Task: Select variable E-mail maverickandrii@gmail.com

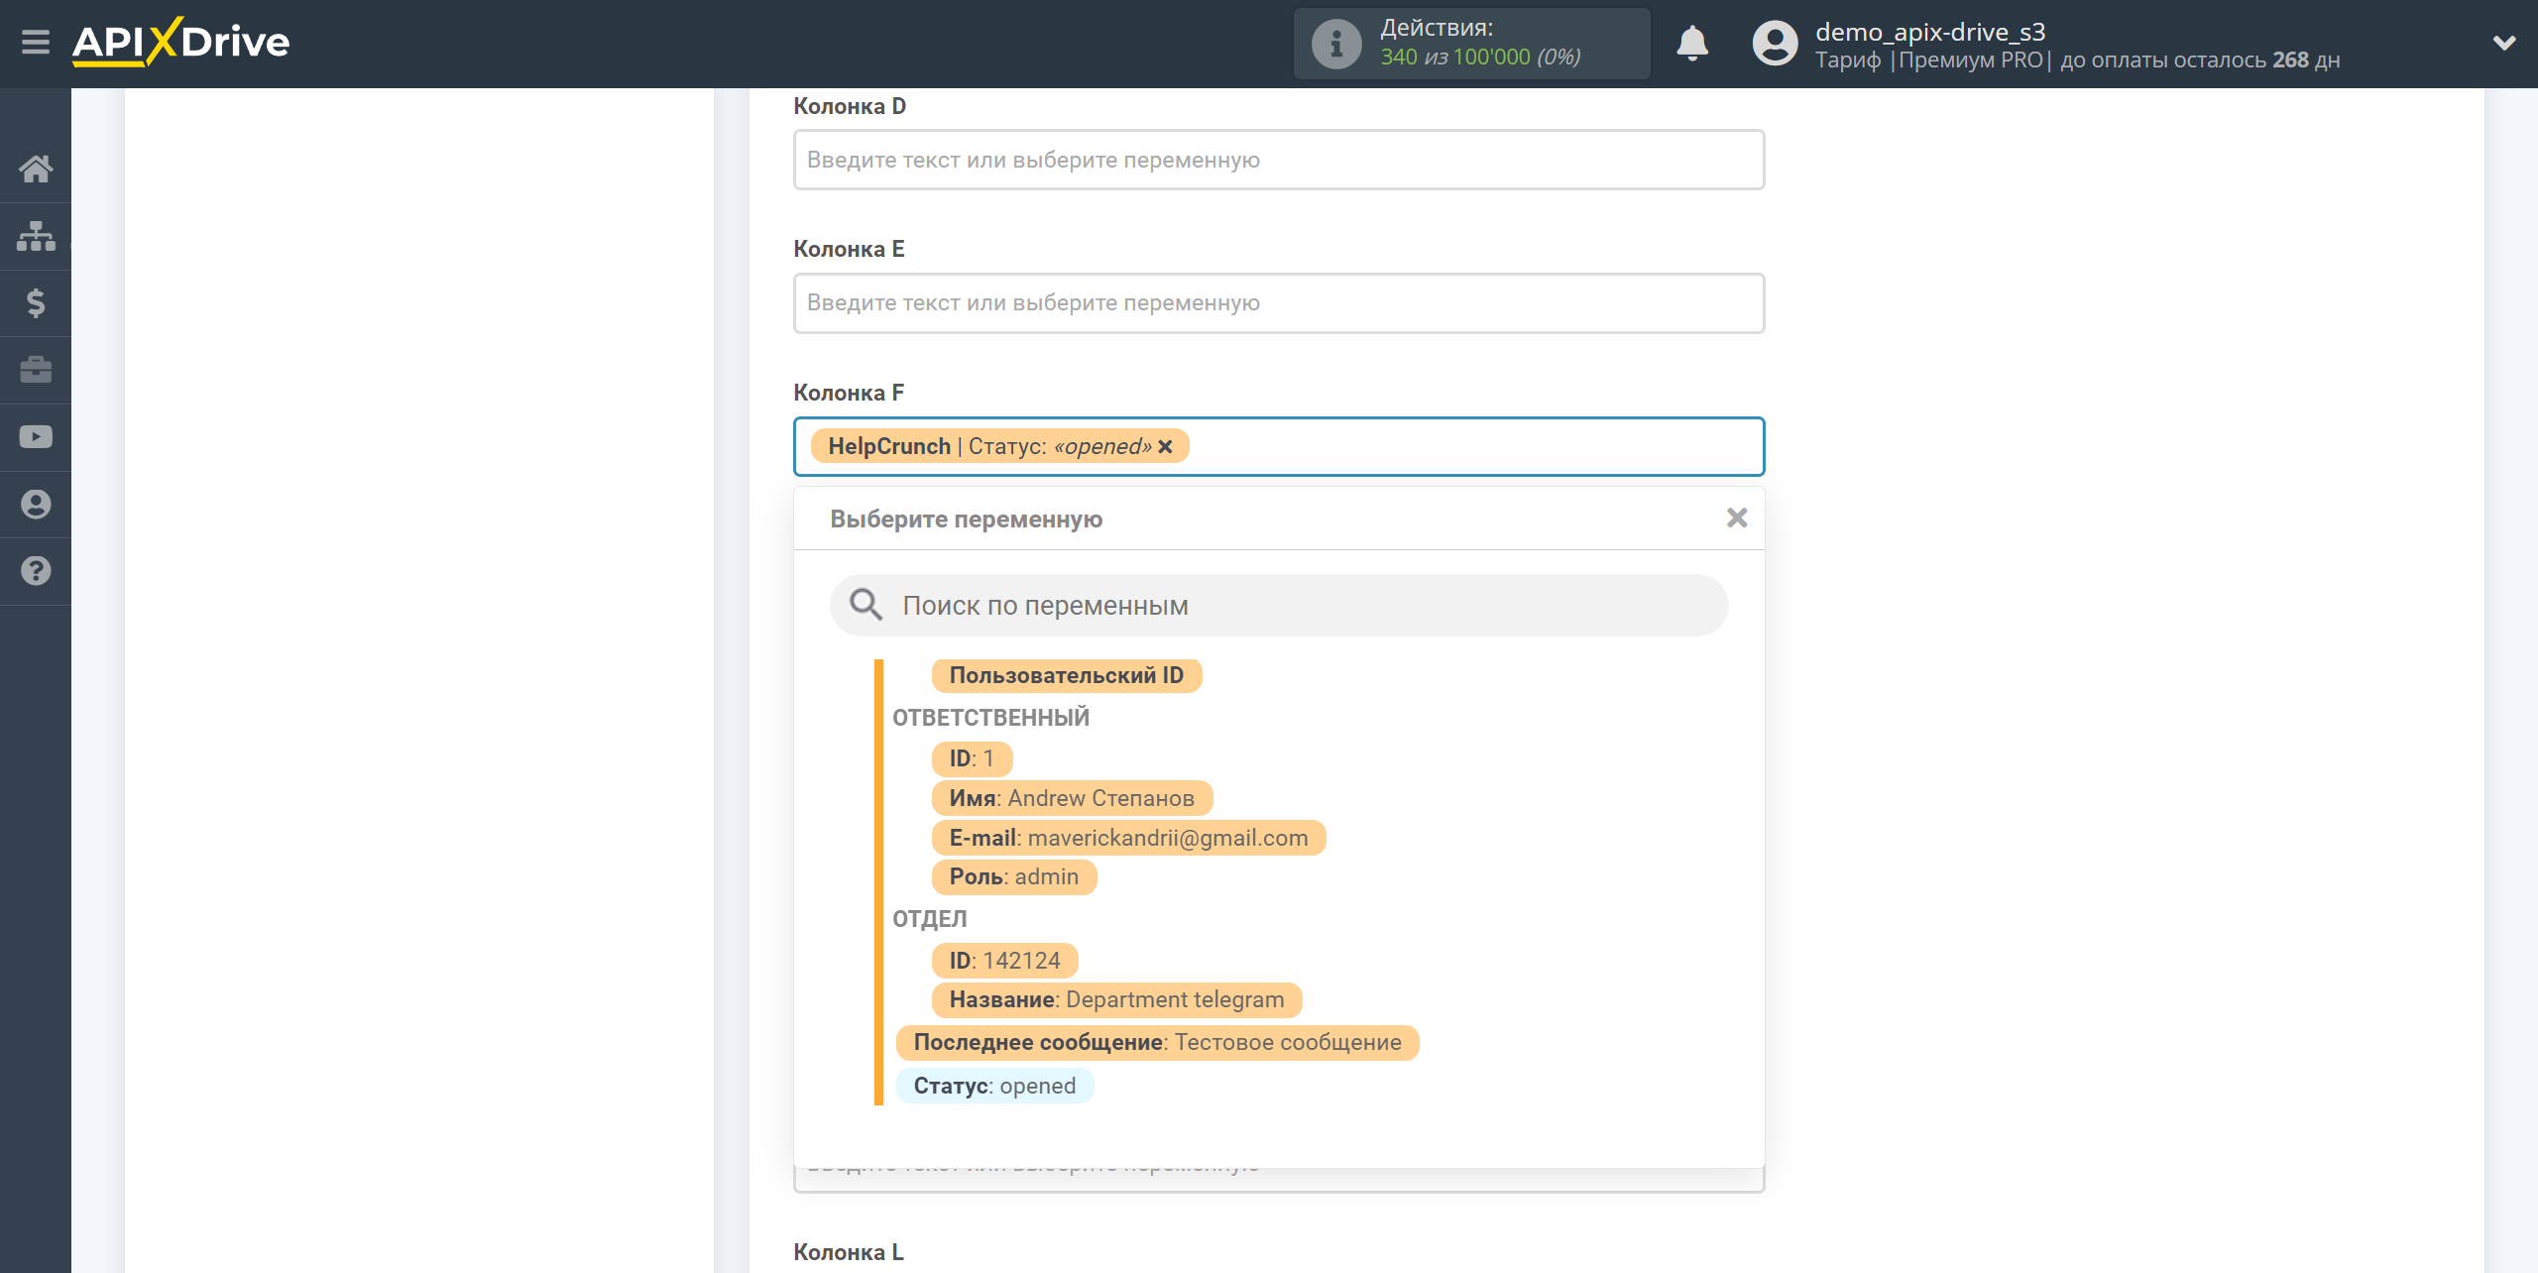Action: click(1128, 839)
